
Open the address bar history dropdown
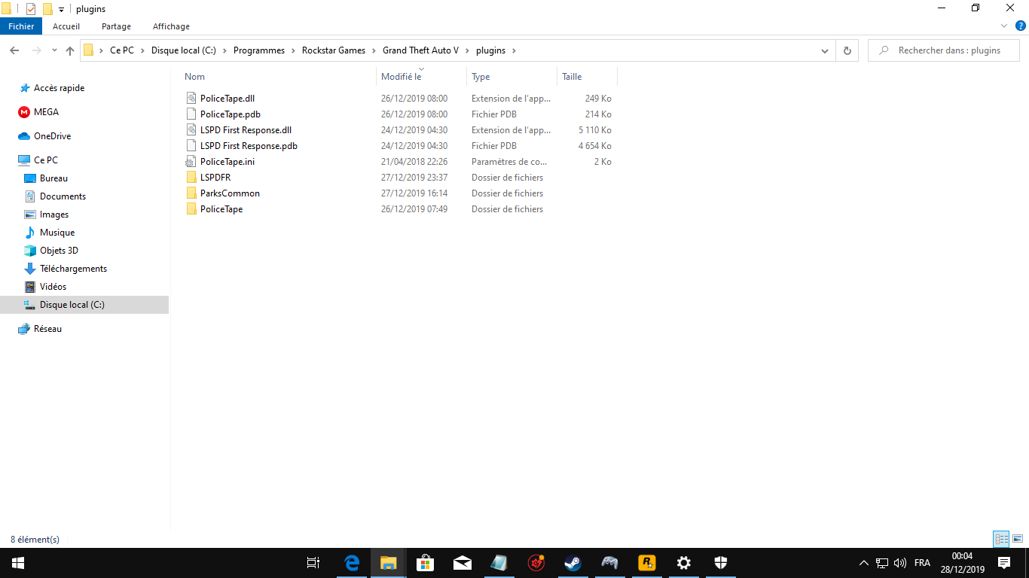(825, 50)
